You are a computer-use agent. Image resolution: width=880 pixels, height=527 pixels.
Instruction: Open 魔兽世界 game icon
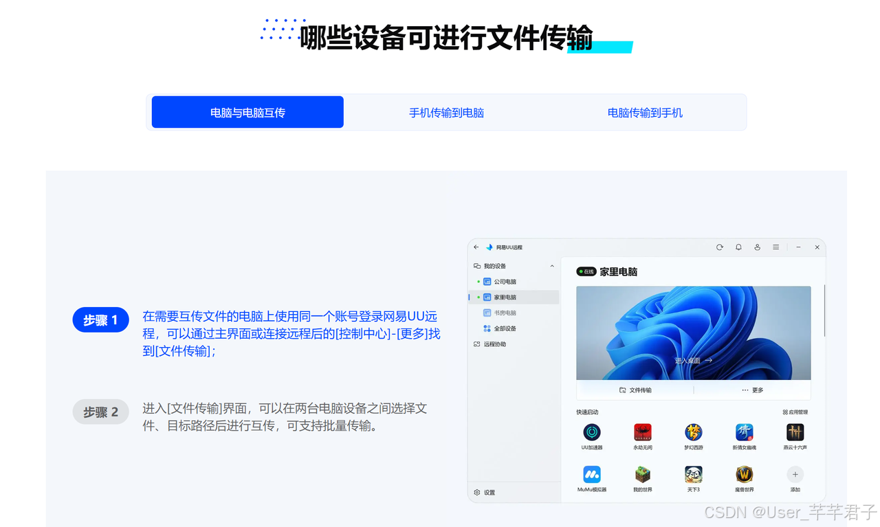click(x=744, y=475)
